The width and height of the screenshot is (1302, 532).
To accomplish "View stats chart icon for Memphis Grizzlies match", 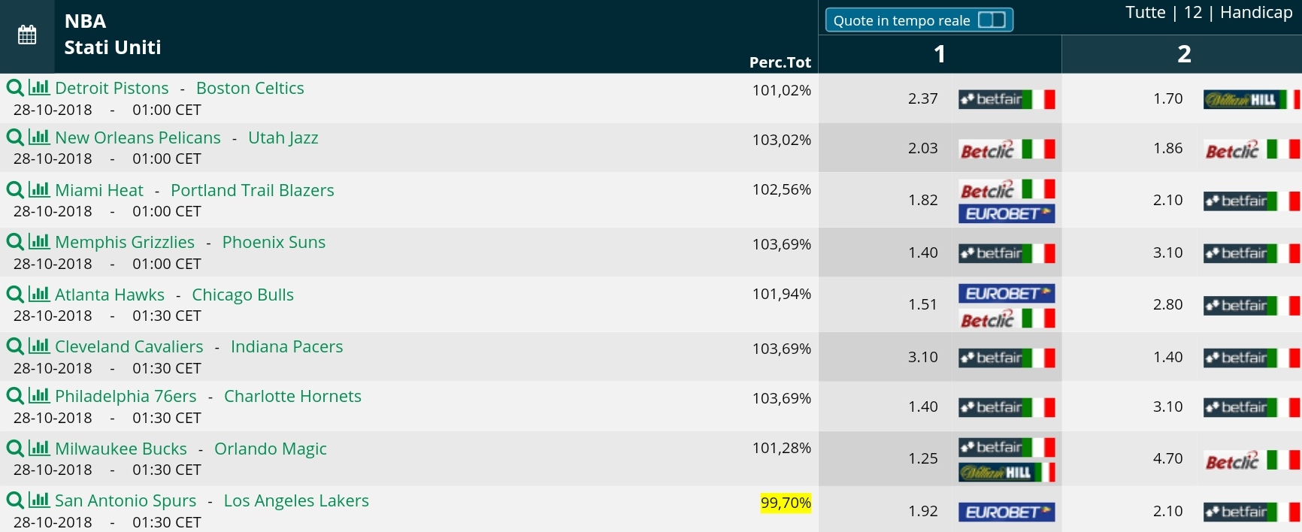I will [39, 241].
